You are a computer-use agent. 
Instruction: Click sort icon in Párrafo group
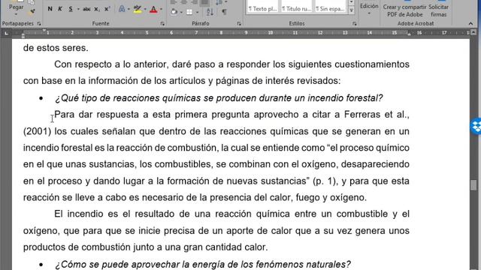(210, 12)
